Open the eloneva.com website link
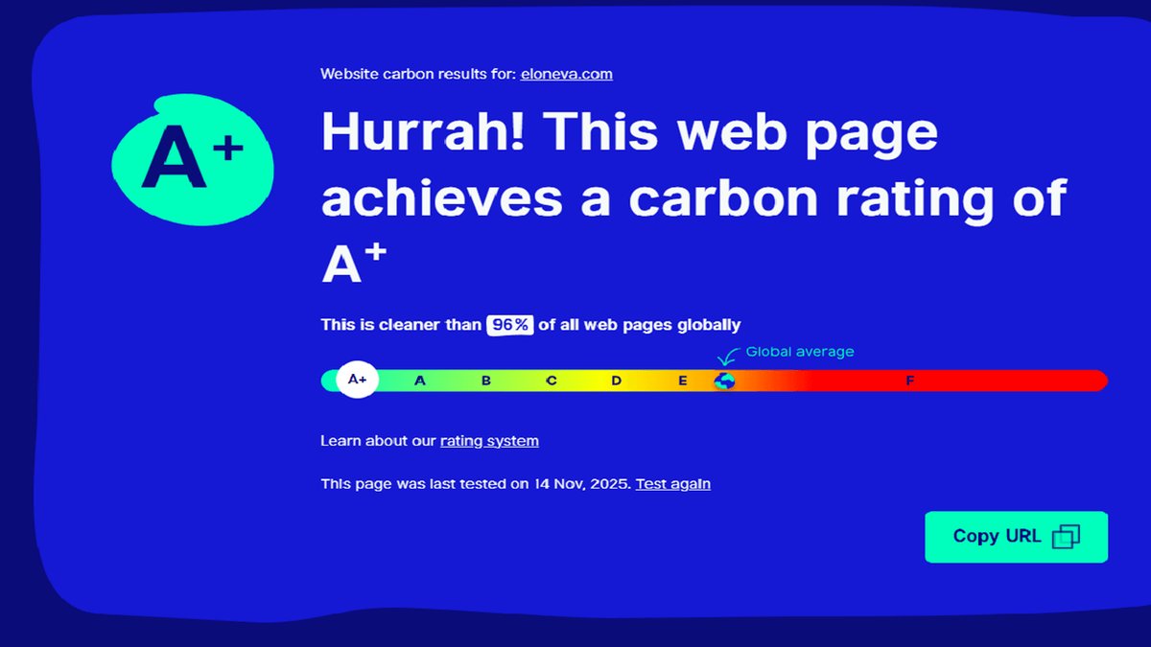1151x647 pixels. coord(566,73)
